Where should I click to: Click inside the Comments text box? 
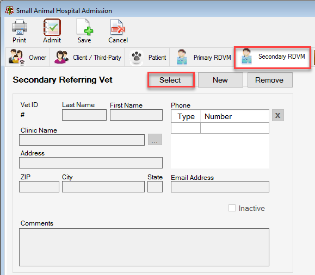click(x=144, y=247)
